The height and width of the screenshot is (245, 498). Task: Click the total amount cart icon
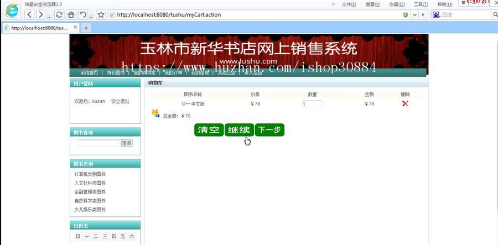click(x=155, y=113)
